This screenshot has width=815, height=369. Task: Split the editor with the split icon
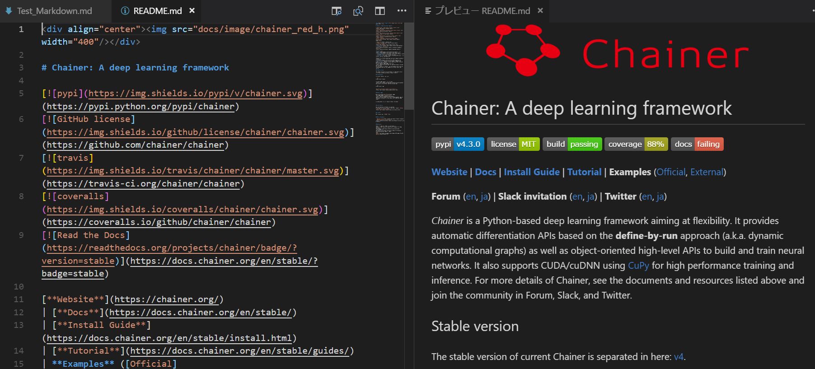coord(380,11)
